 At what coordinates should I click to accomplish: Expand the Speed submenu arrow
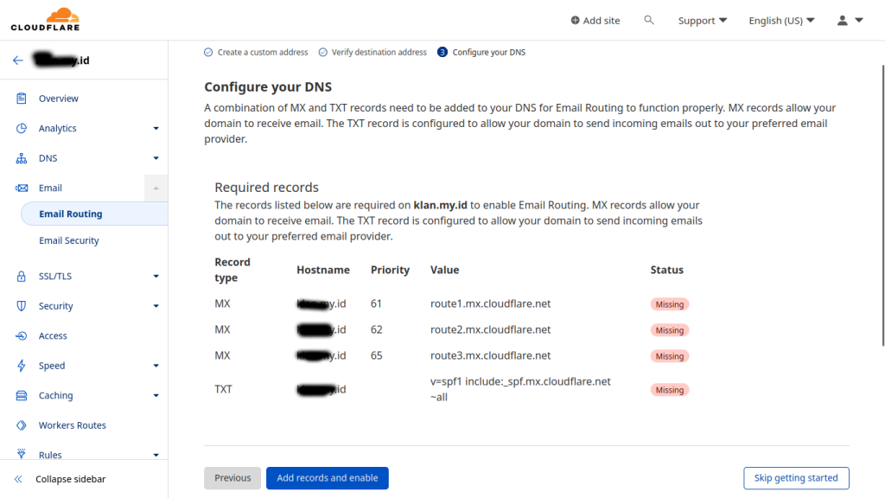(156, 366)
